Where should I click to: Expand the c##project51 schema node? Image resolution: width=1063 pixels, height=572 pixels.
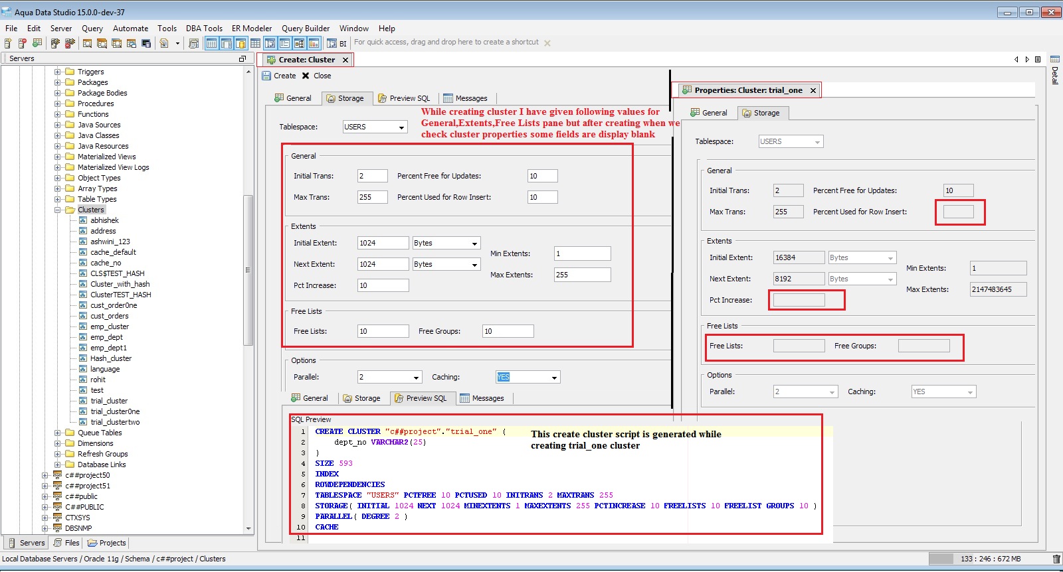(x=45, y=486)
